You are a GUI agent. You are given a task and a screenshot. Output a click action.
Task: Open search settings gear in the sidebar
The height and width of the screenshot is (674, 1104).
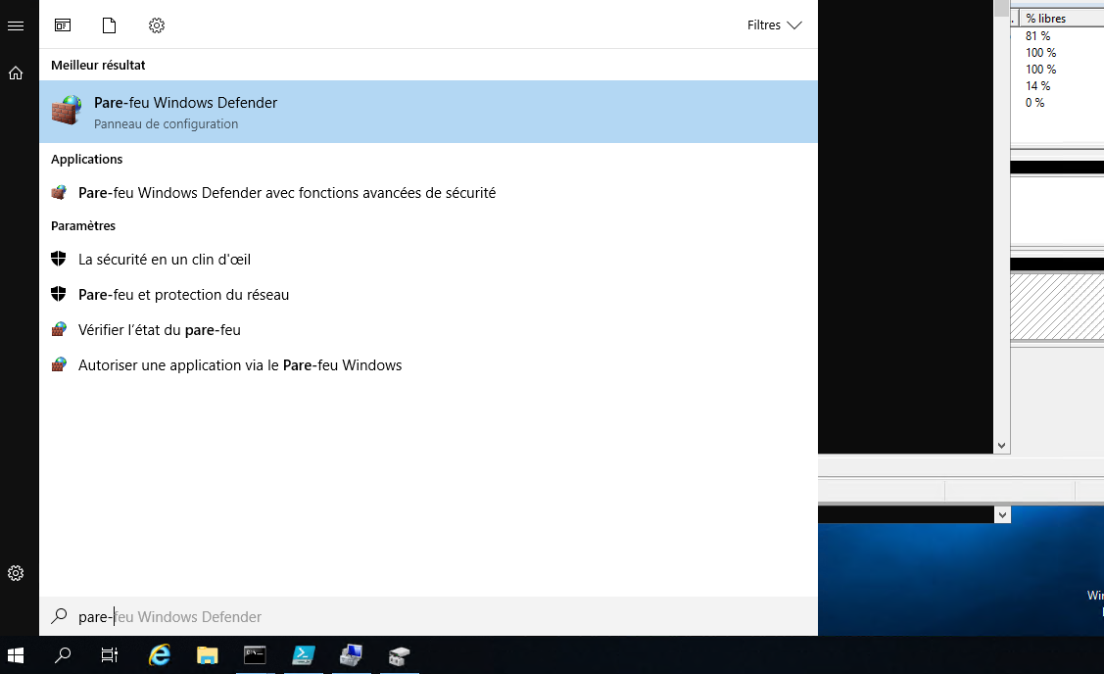(x=16, y=573)
